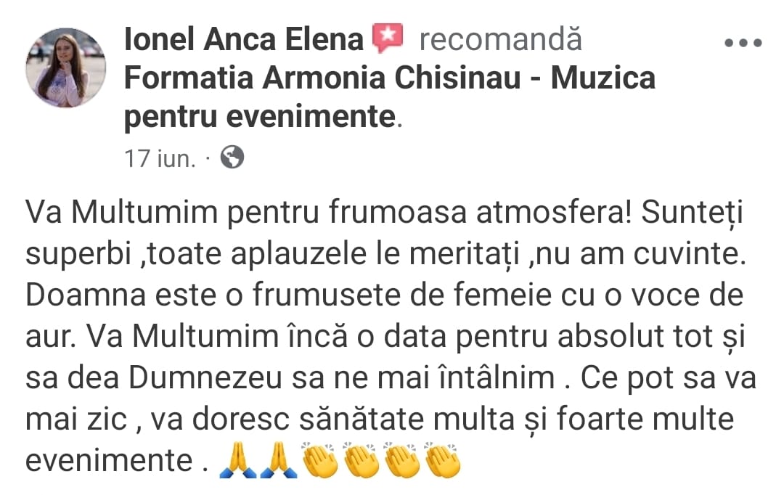Click the last clapping hands emoji
The image size is (784, 495).
pos(443,460)
